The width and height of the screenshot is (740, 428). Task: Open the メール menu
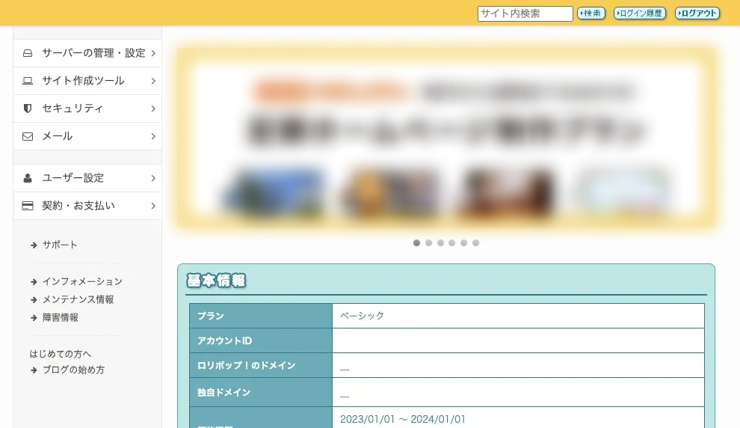(x=87, y=136)
